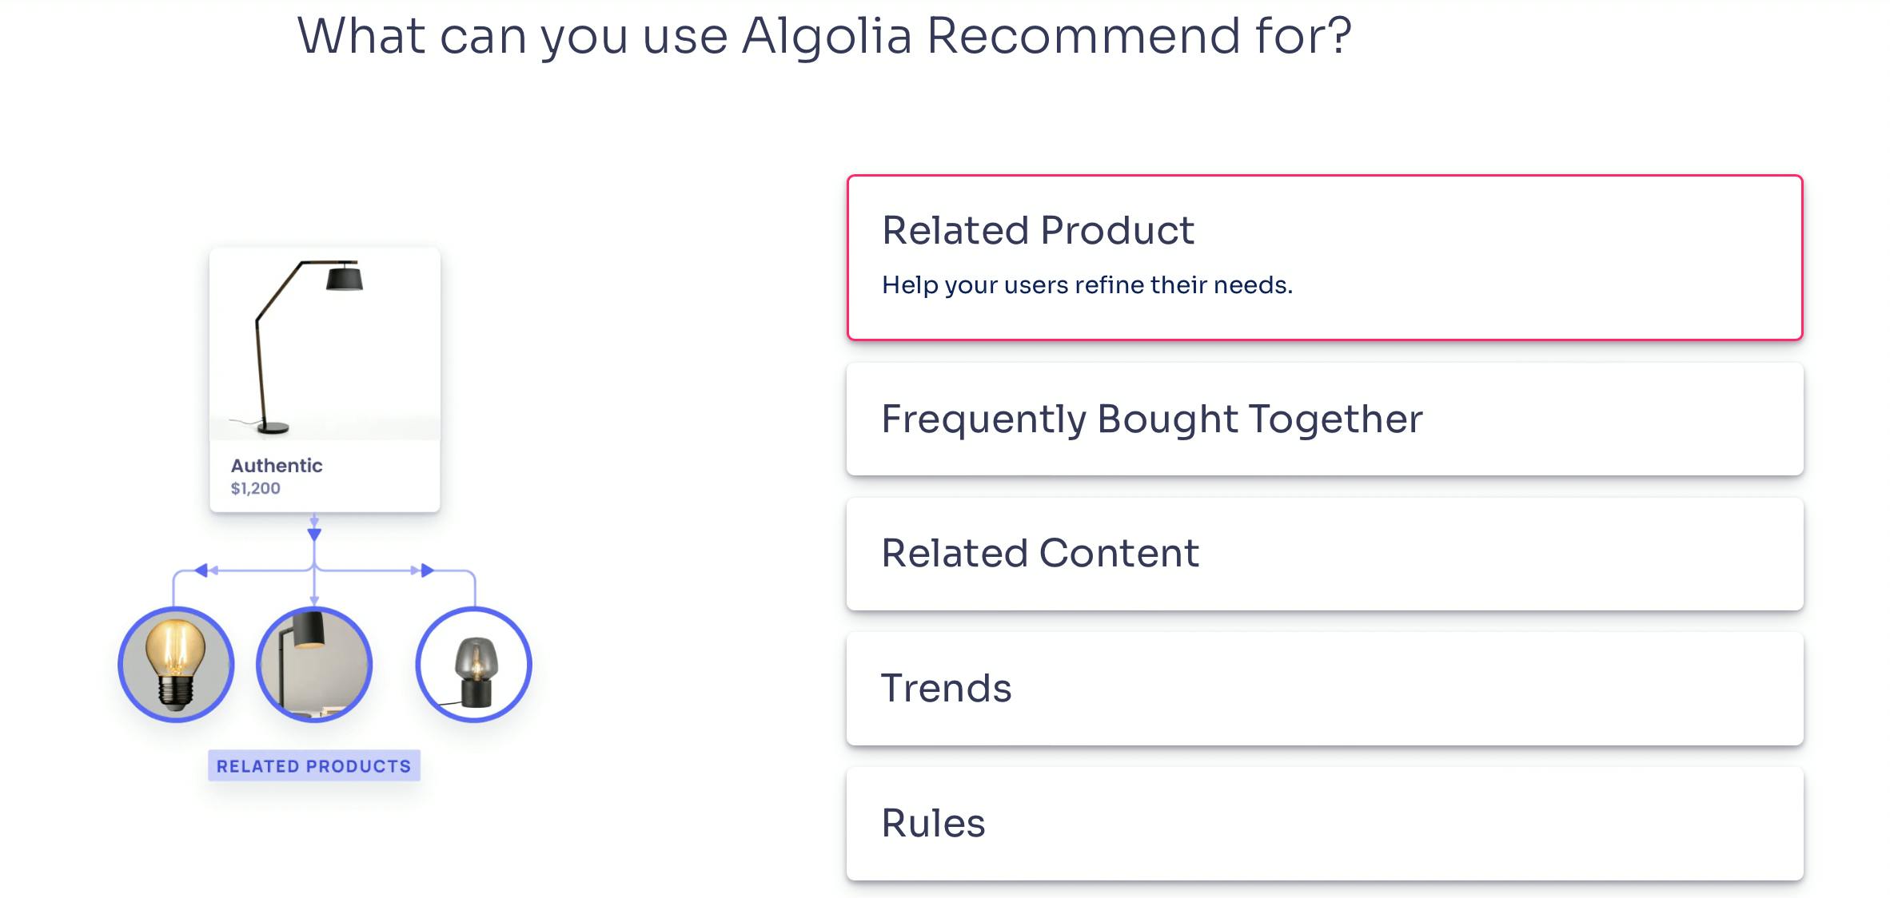Click the black shade of the floor lamp
Viewport: 1890px width, 898px height.
[345, 278]
